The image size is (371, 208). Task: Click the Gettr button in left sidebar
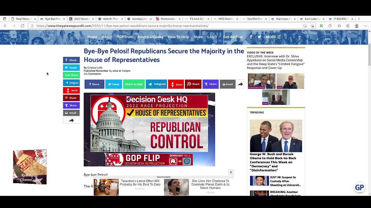pyautogui.click(x=71, y=90)
